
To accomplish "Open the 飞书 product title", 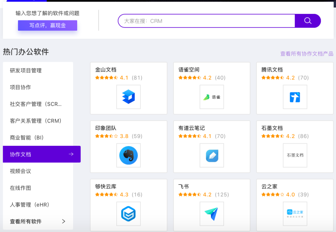I will click(184, 186).
